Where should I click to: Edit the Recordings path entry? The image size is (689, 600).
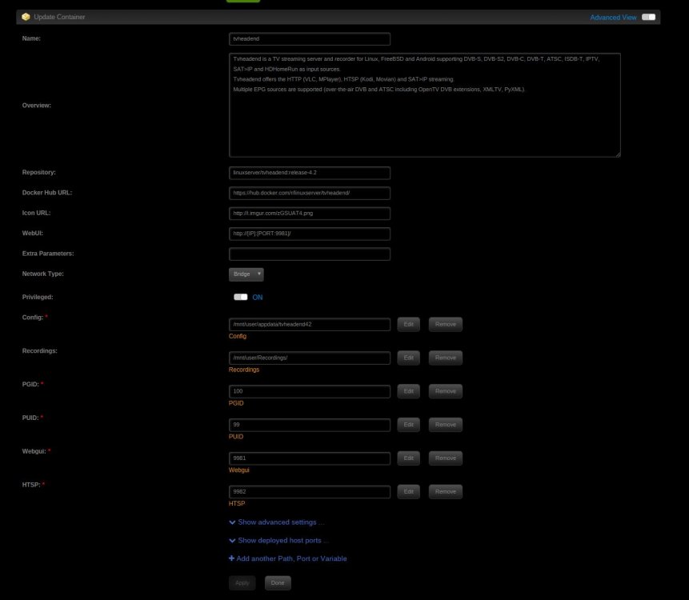(x=409, y=358)
